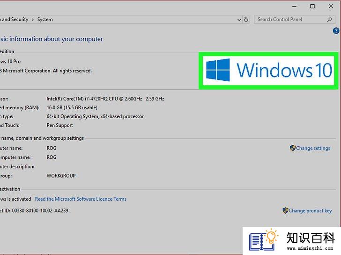The width and height of the screenshot is (341, 255).
Task: Click the Windows 10 logo image
Action: click(268, 70)
